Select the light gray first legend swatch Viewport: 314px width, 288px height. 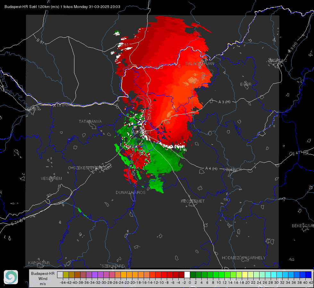[x=60, y=275]
